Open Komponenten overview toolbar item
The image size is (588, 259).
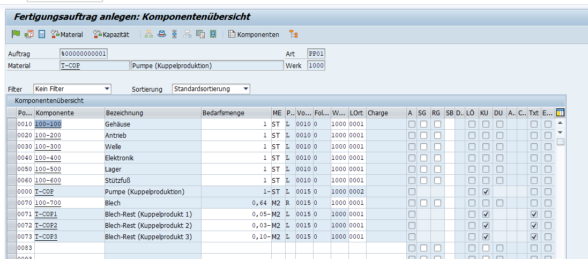pyautogui.click(x=254, y=34)
